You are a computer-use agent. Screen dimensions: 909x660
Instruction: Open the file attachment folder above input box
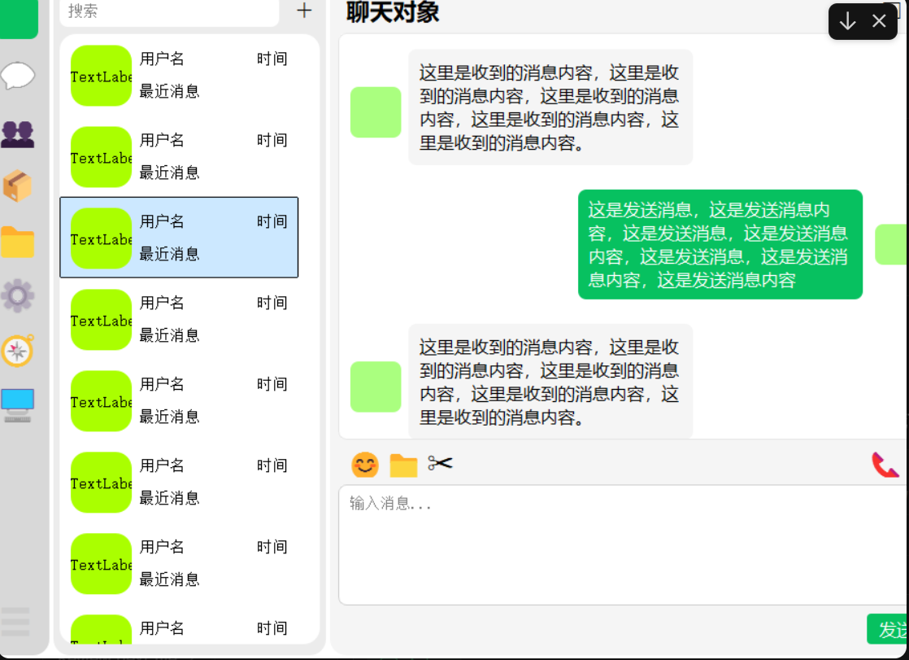click(x=403, y=465)
